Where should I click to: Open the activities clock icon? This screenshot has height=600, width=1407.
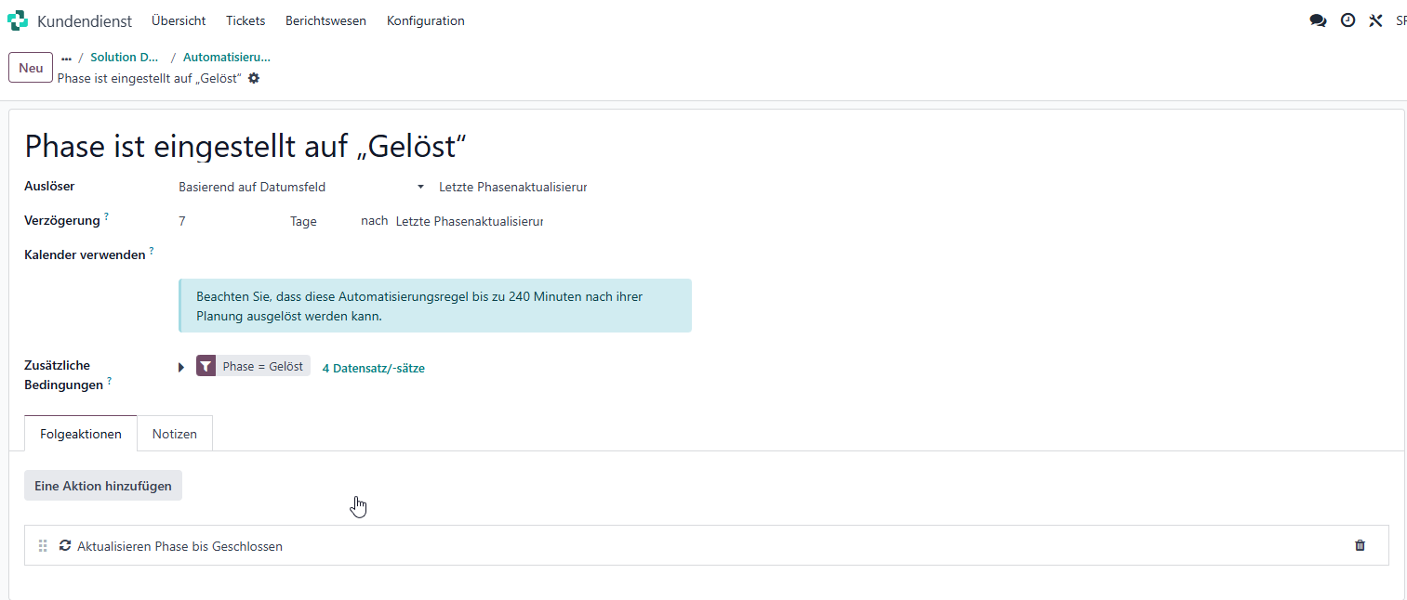click(1347, 20)
